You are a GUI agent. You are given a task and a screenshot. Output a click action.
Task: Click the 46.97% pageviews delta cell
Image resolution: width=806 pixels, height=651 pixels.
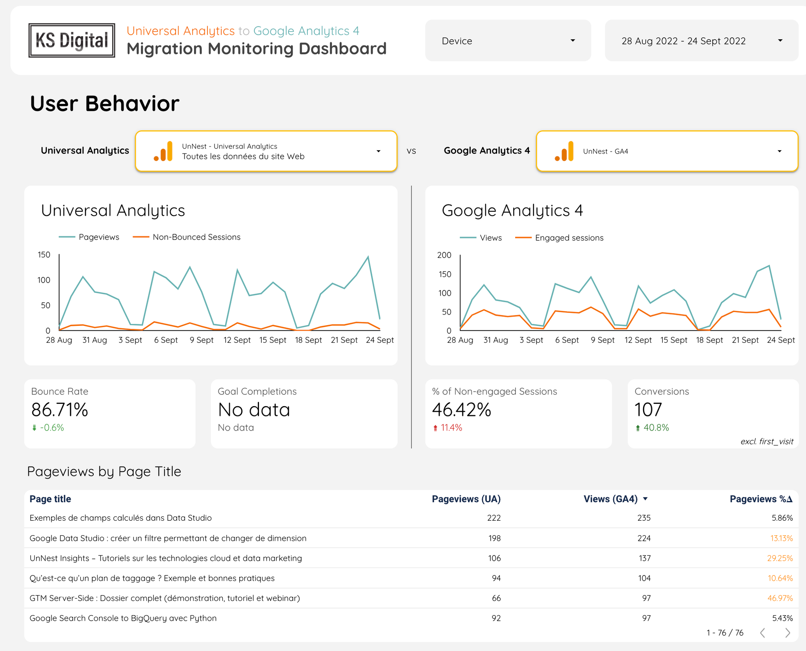(x=780, y=598)
